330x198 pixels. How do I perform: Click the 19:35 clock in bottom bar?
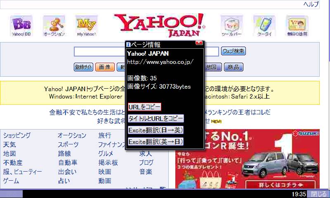point(299,194)
